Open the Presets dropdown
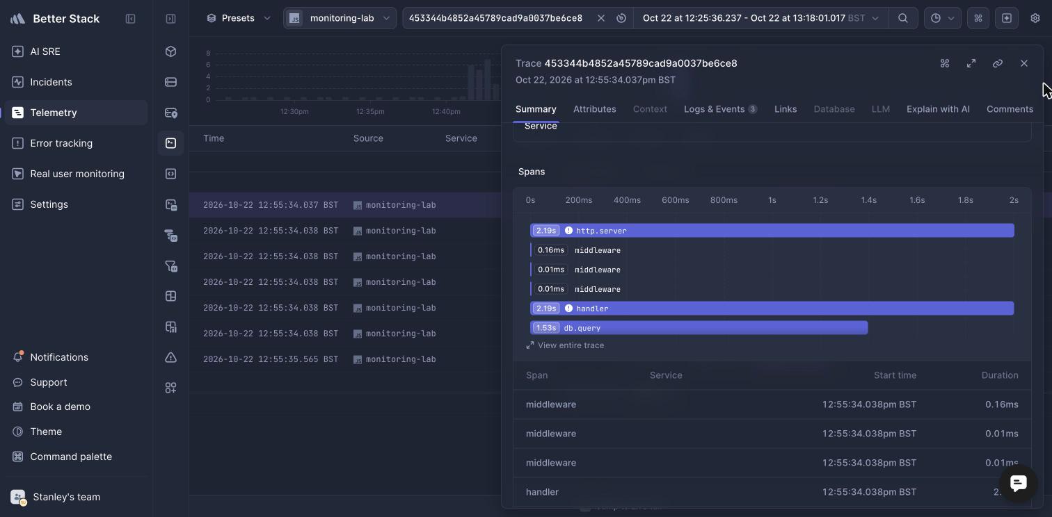The image size is (1052, 517). coord(239,18)
